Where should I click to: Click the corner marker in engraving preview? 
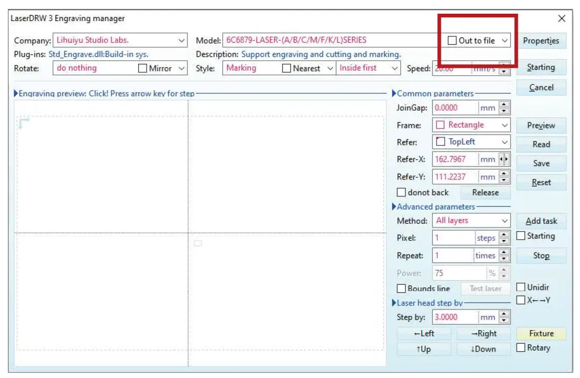(x=24, y=123)
